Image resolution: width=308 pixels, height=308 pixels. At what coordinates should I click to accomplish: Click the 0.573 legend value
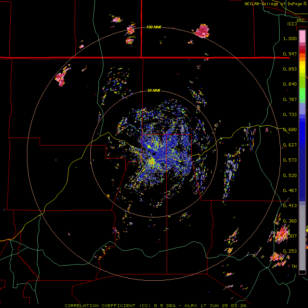pos(290,160)
